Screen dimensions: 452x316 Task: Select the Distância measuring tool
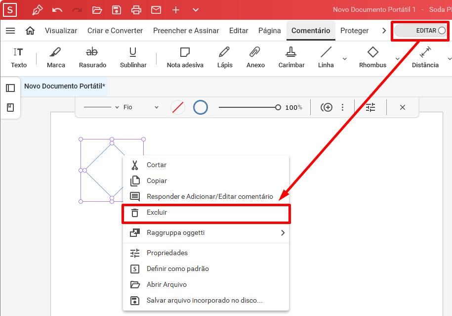(x=425, y=58)
